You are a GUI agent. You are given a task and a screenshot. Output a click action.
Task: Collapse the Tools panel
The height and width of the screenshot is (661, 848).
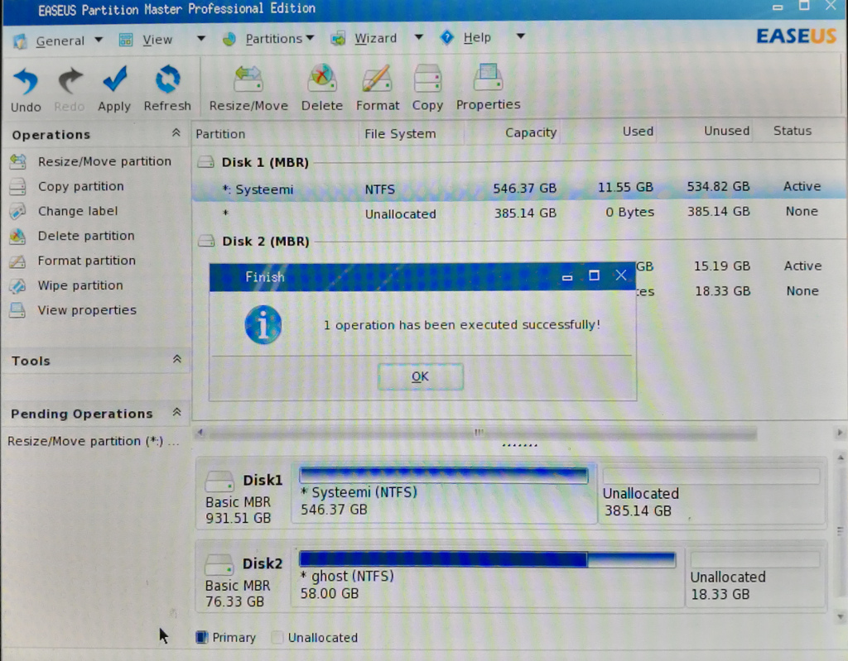[x=177, y=359]
